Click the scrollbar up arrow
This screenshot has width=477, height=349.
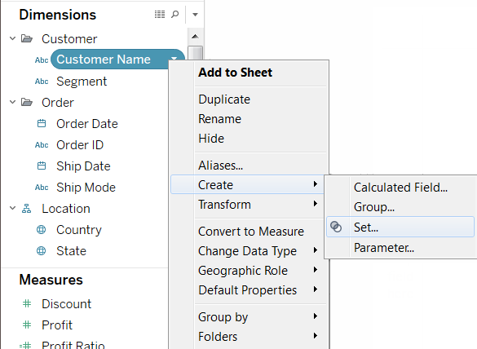pyautogui.click(x=196, y=37)
